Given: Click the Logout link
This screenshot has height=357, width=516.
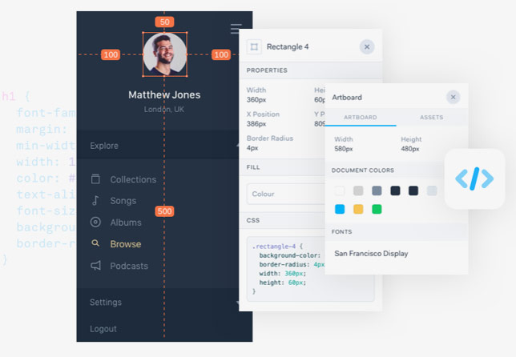Looking at the screenshot, I should pyautogui.click(x=103, y=329).
